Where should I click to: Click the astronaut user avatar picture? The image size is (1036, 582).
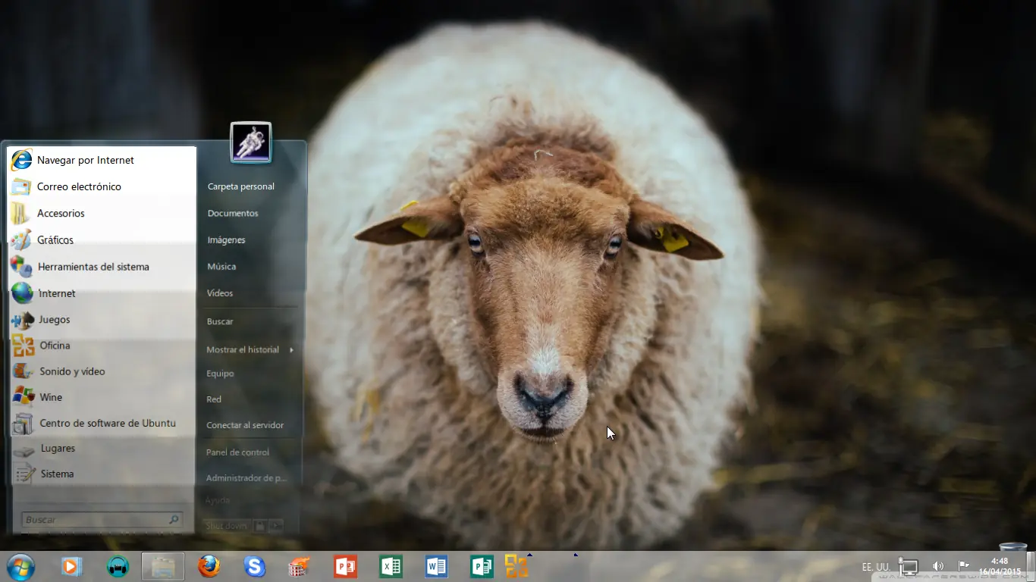point(250,142)
